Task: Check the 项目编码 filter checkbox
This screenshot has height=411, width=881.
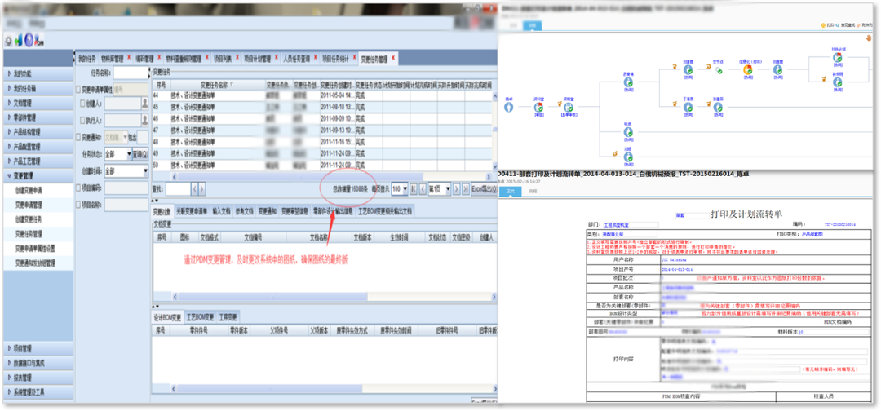Action: pyautogui.click(x=77, y=188)
